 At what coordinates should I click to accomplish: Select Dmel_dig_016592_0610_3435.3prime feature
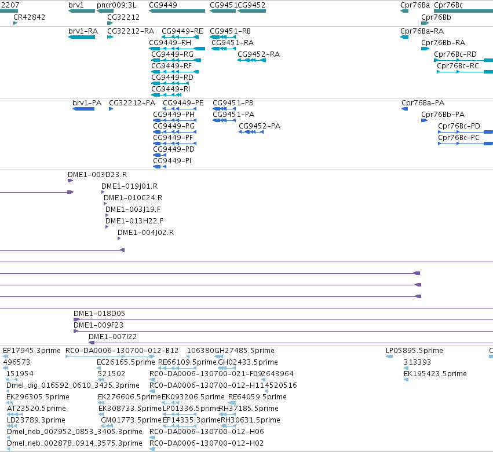pyautogui.click(x=72, y=385)
